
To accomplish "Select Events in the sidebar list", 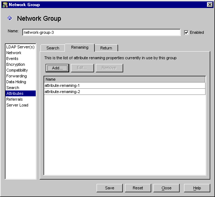I will click(20, 59).
